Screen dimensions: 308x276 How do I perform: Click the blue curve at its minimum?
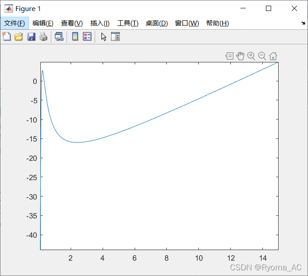[x=78, y=142]
